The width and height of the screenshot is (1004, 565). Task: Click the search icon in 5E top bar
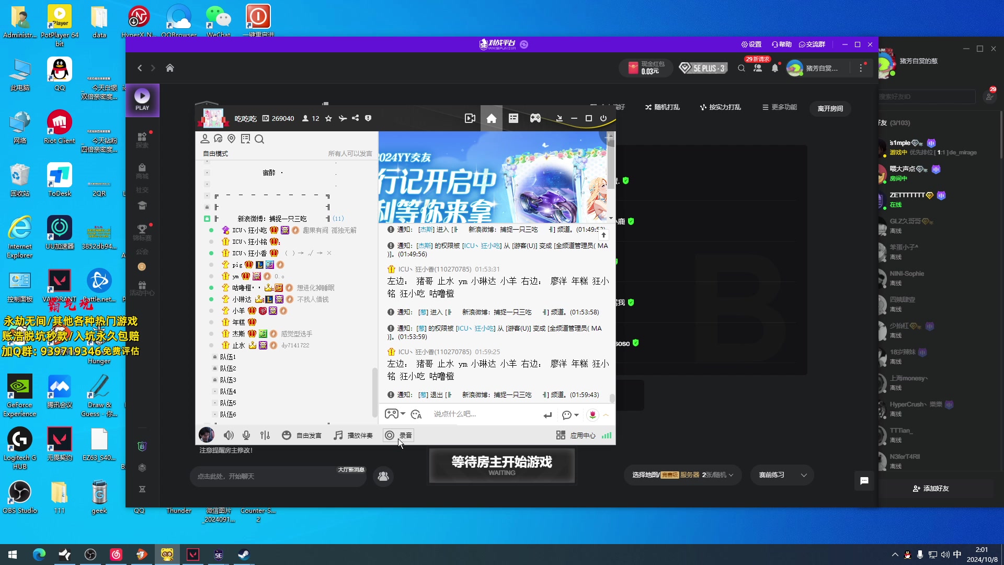[741, 68]
